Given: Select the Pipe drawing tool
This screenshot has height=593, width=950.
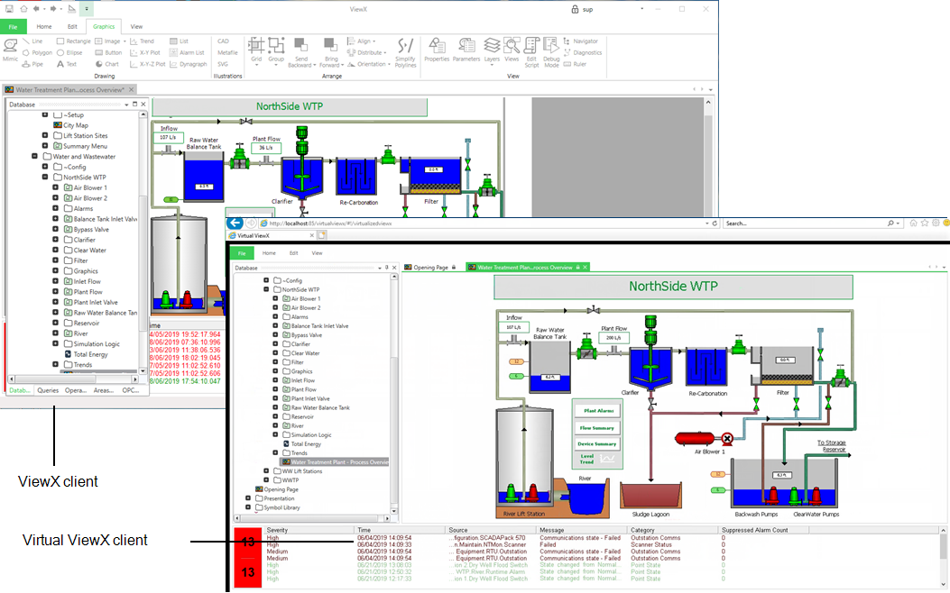Looking at the screenshot, I should coord(32,64).
